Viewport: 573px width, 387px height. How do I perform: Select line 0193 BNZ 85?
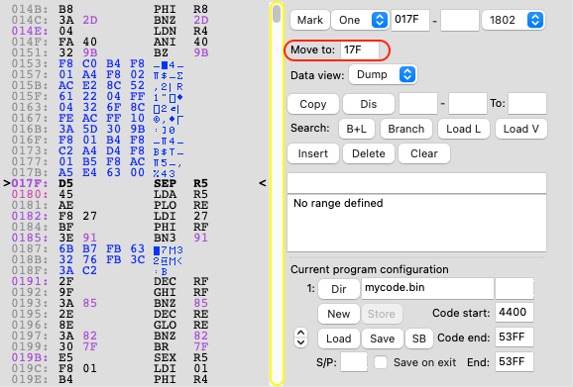tap(110, 303)
